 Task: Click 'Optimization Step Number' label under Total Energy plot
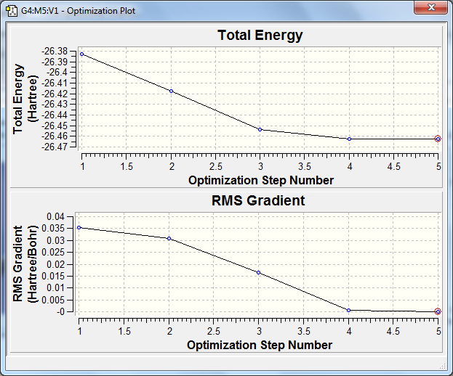(261, 181)
